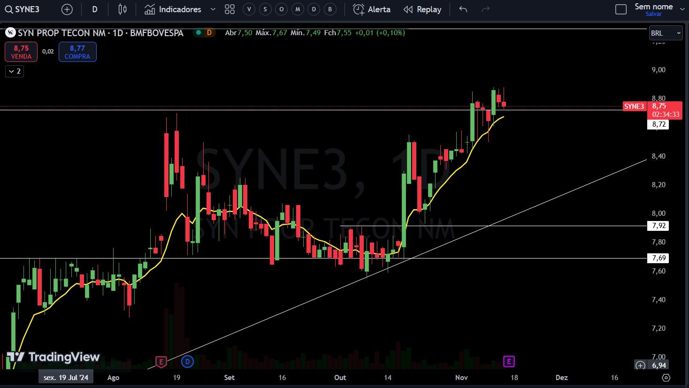Select the S circled shortcut button
Image resolution: width=689 pixels, height=388 pixels.
[265, 9]
